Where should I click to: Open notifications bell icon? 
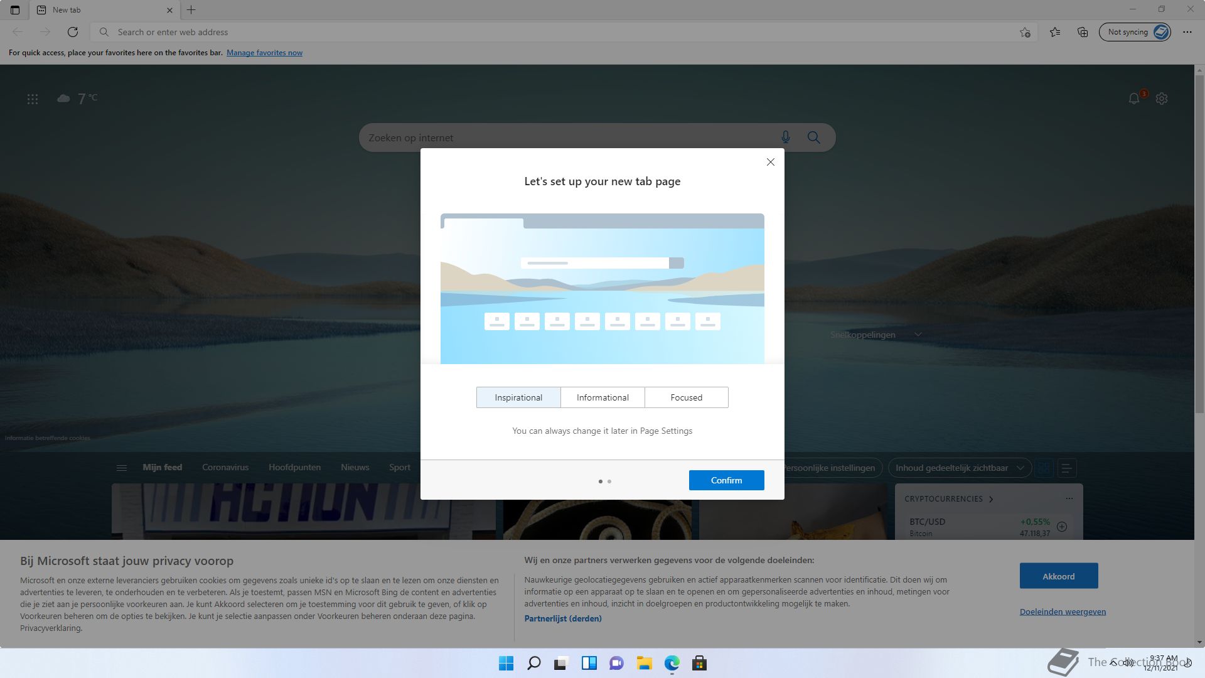[1134, 99]
